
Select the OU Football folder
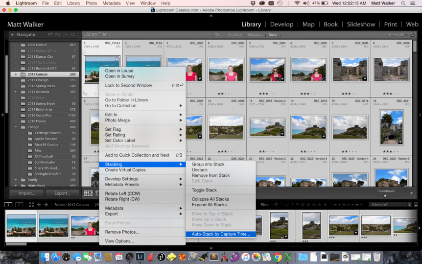45,156
